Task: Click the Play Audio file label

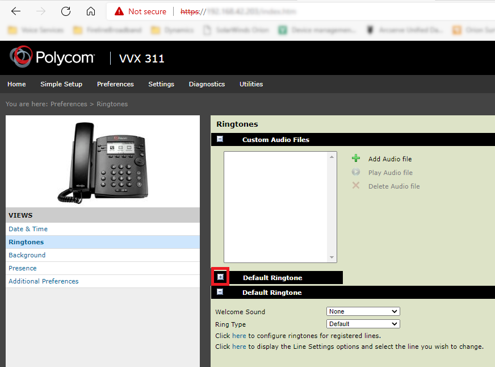Action: coord(390,173)
